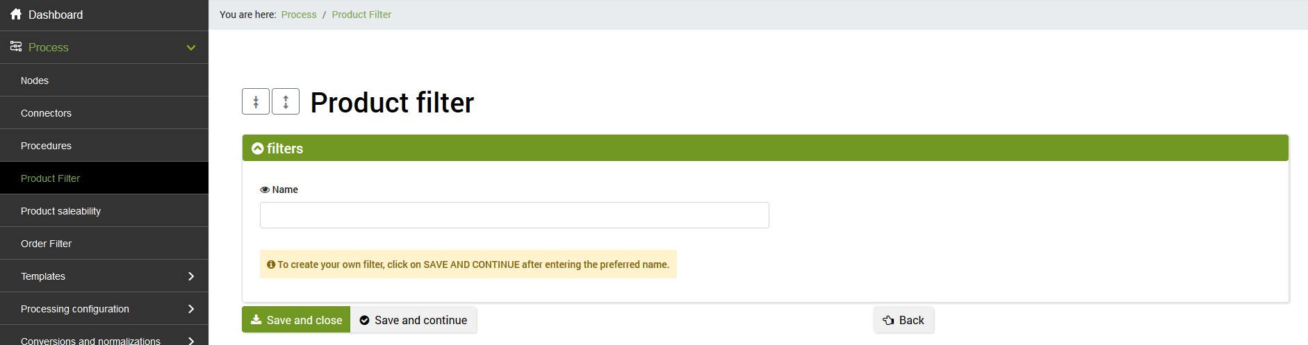Screen dimensions: 1308x345
Task: Click the Back button
Action: [904, 320]
